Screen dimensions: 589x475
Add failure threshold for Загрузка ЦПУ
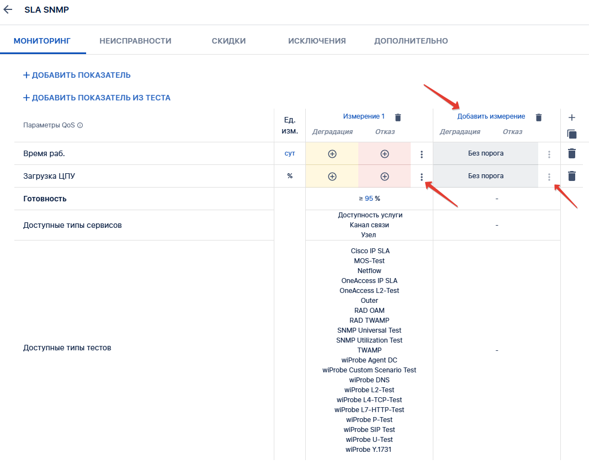pyautogui.click(x=385, y=177)
